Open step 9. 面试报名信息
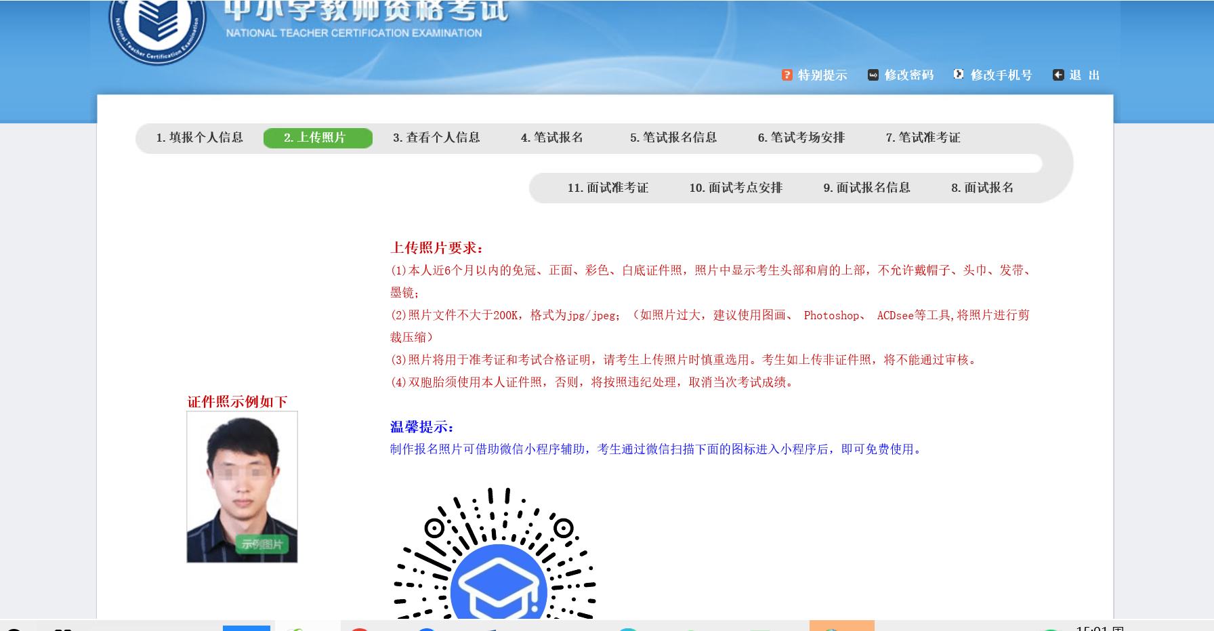This screenshot has width=1214, height=631. click(x=866, y=188)
